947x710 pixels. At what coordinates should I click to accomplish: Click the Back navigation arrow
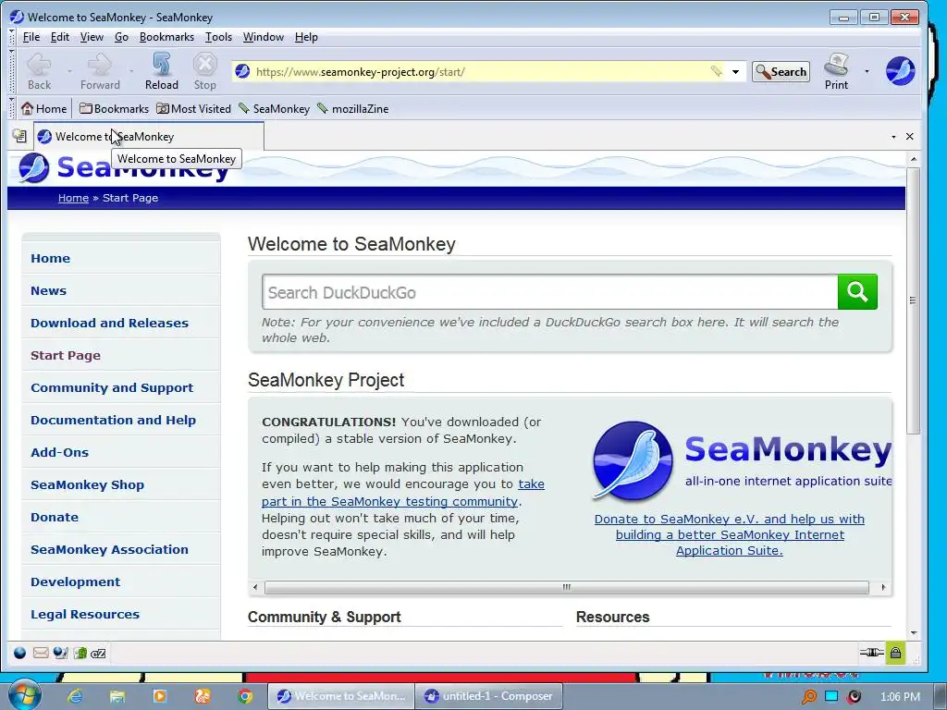[39, 66]
